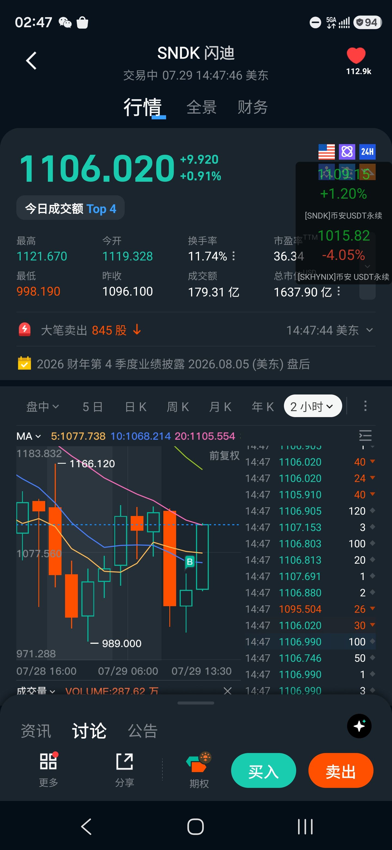Tap trade row 1107.153 volume 3
The width and height of the screenshot is (392, 850).
(310, 527)
